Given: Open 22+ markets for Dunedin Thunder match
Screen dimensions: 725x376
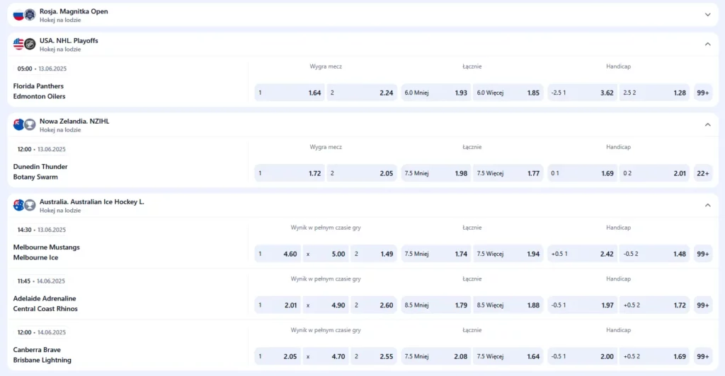Looking at the screenshot, I should coord(703,173).
